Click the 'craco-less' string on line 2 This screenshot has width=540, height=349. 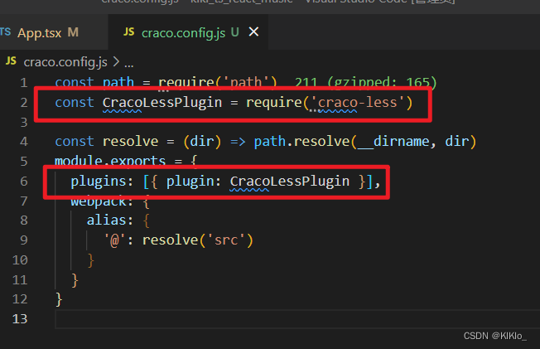[357, 103]
